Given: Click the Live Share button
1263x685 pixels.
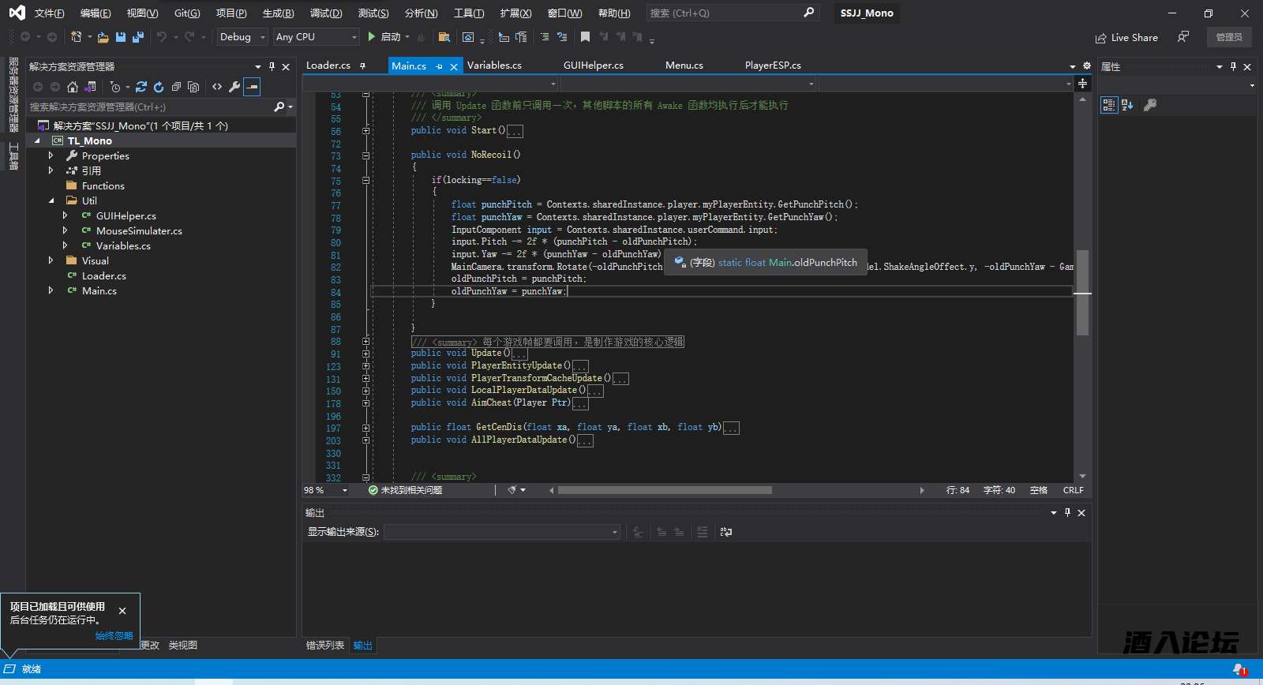Looking at the screenshot, I should click(1126, 37).
